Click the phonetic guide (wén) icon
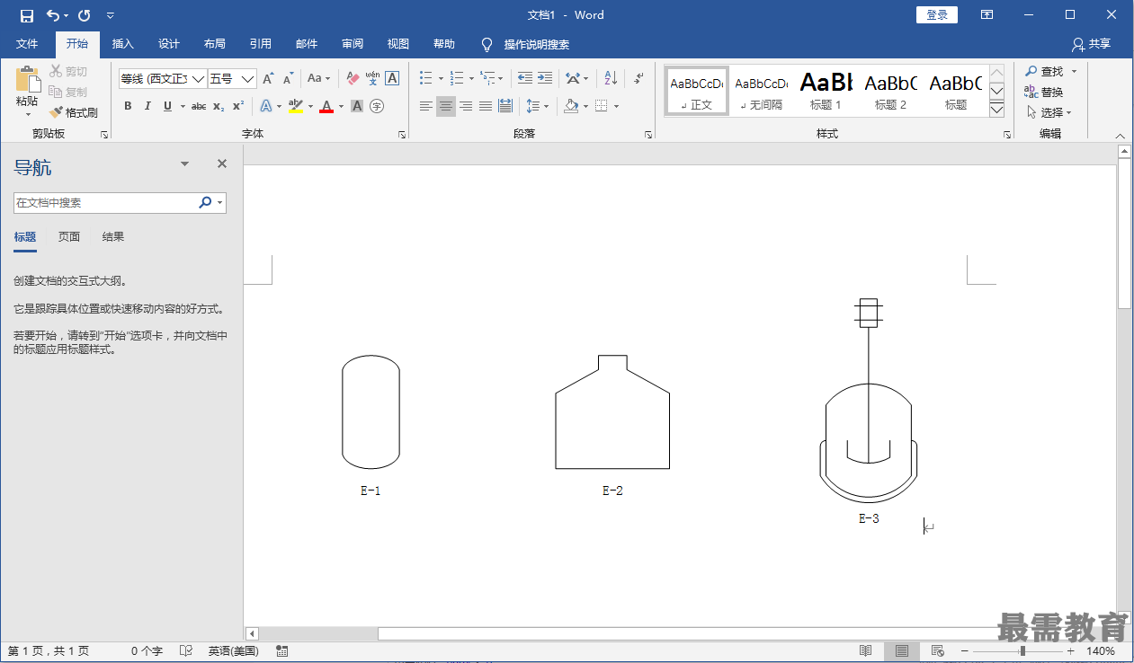The height and width of the screenshot is (663, 1134). click(372, 79)
